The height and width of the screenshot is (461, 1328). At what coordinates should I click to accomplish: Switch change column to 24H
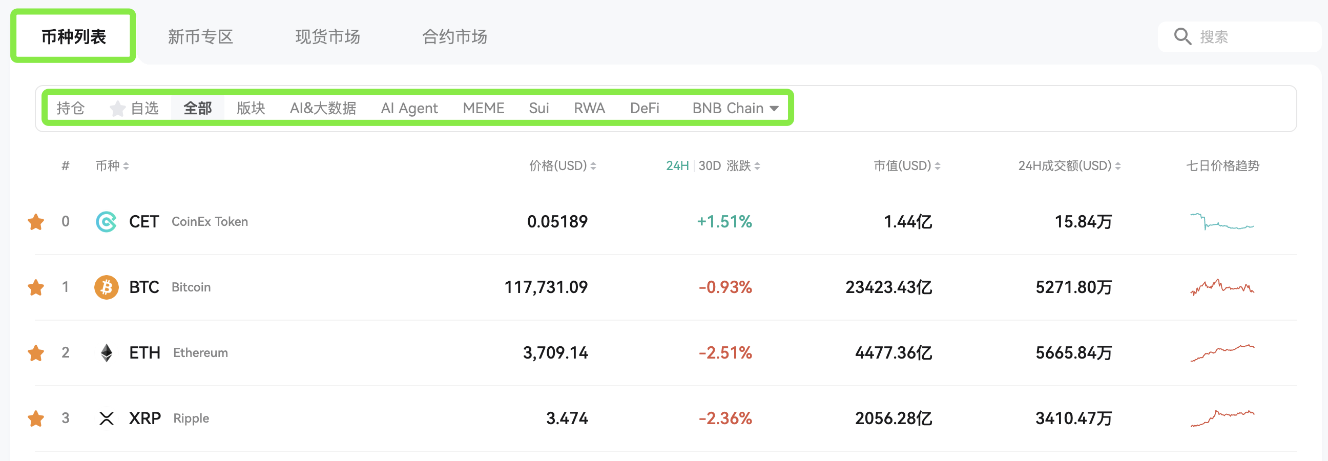pos(677,165)
